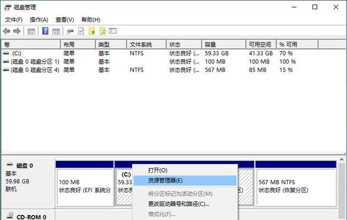This screenshot has width=347, height=220.
Task: Open Help via the blue question mark icon
Action: tap(45, 31)
